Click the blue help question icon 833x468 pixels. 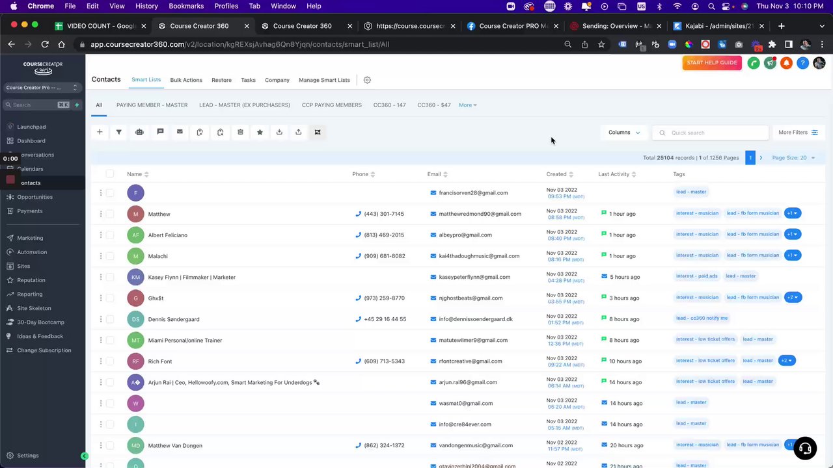(x=803, y=63)
